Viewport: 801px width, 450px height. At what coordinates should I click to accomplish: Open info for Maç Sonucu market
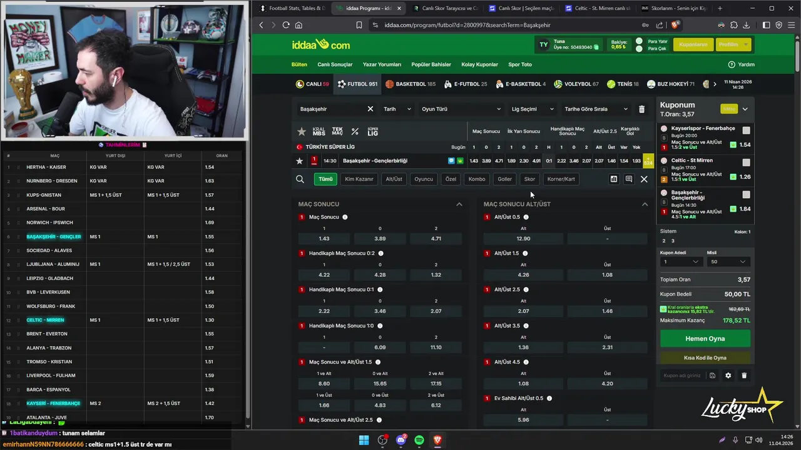point(345,217)
